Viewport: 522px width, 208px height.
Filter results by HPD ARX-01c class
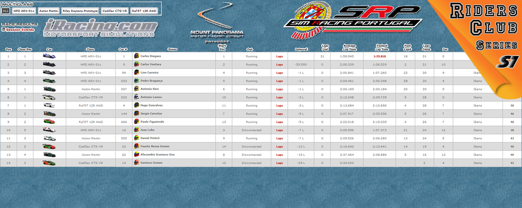click(24, 11)
